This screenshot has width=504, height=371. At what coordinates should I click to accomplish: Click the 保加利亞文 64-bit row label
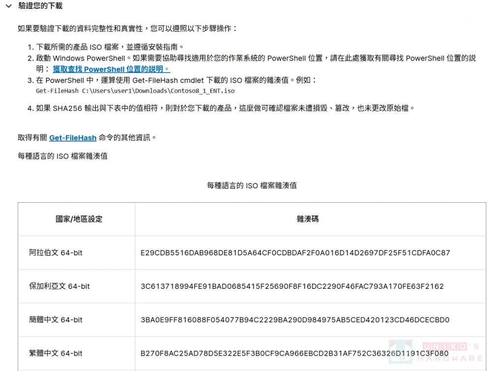point(59,286)
